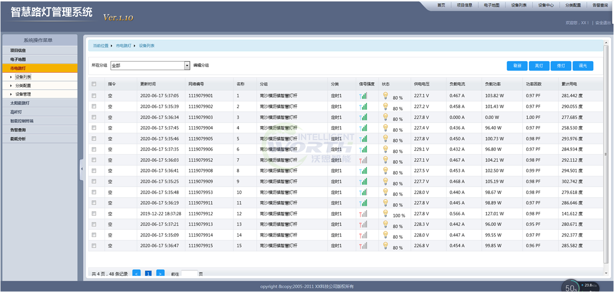Select the checkbox for device named 12
This screenshot has height=292, width=614.
pyautogui.click(x=94, y=214)
